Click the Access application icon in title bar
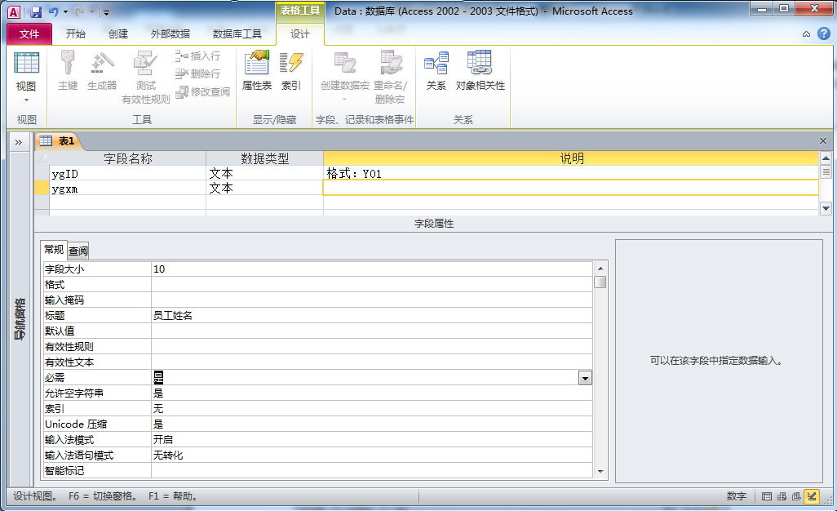837x511 pixels. pyautogui.click(x=15, y=11)
